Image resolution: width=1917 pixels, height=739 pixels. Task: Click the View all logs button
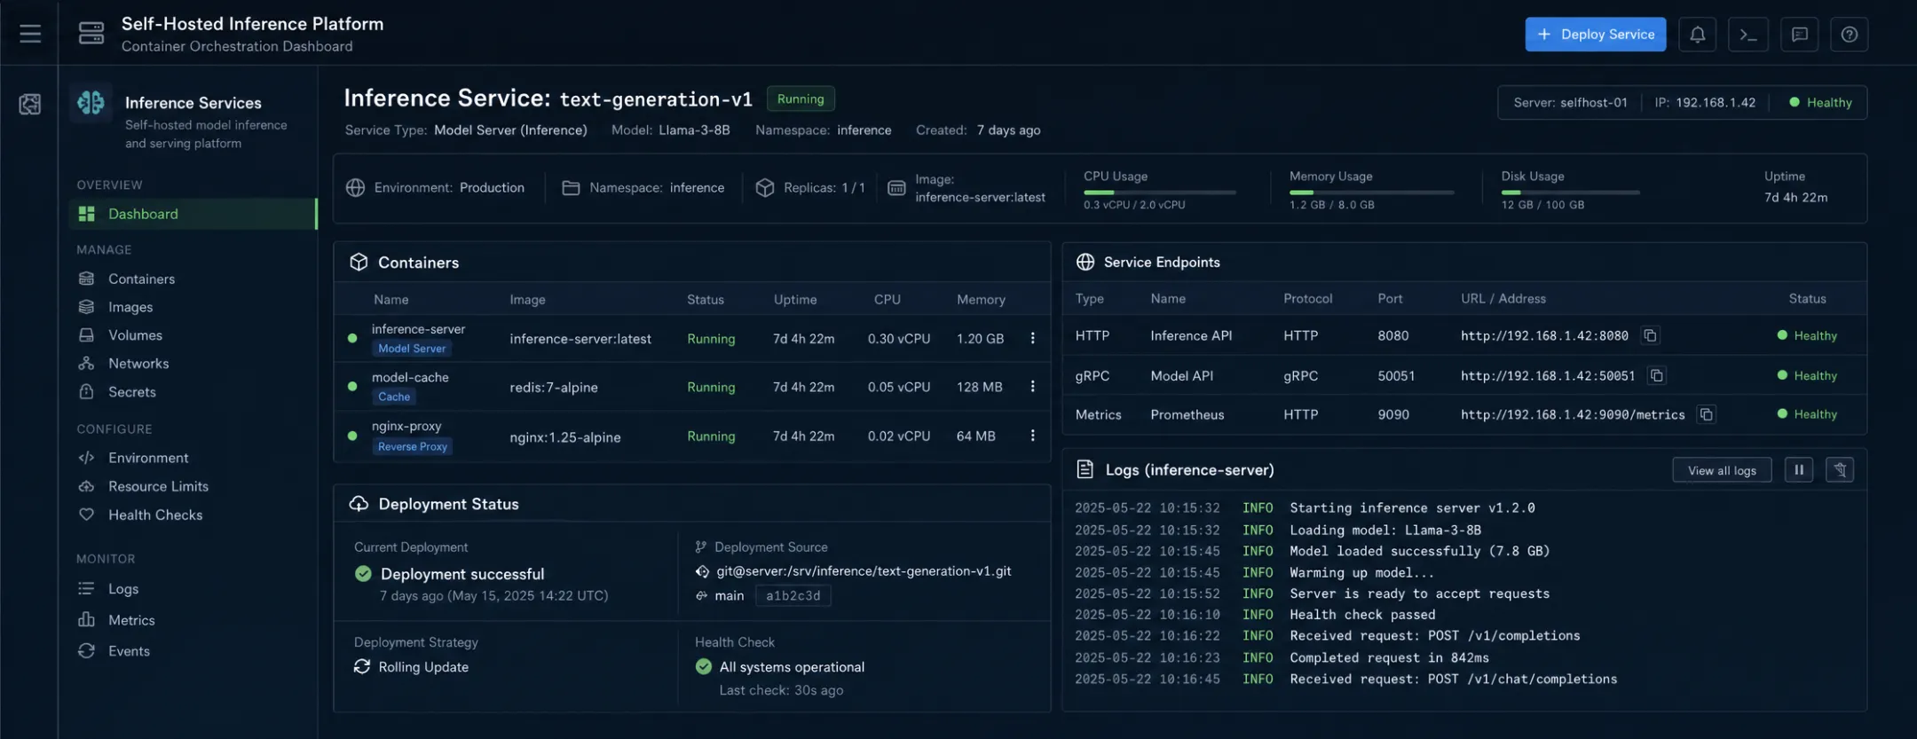[x=1722, y=470]
